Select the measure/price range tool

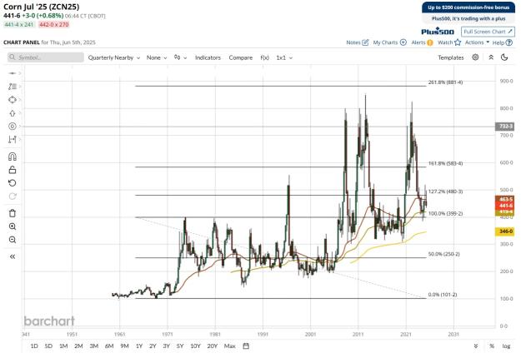pos(13,140)
